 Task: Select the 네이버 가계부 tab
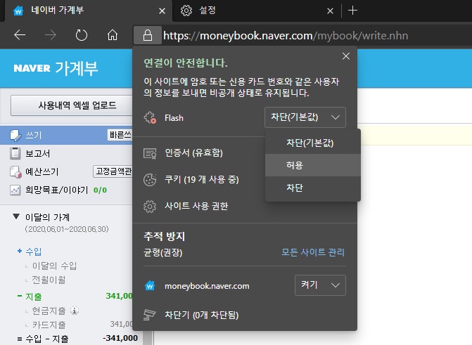point(89,11)
